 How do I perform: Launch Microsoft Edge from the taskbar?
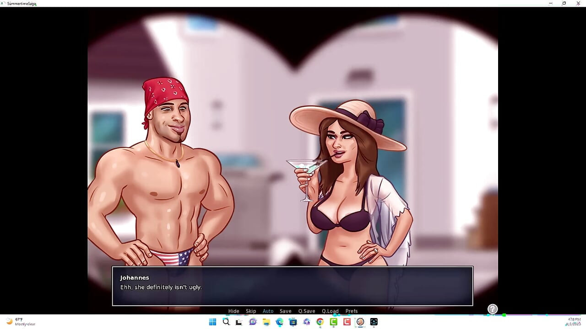279,322
